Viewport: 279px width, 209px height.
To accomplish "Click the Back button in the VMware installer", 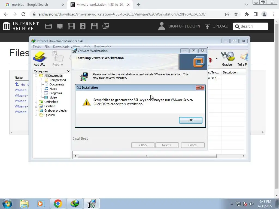I will pos(143,145).
